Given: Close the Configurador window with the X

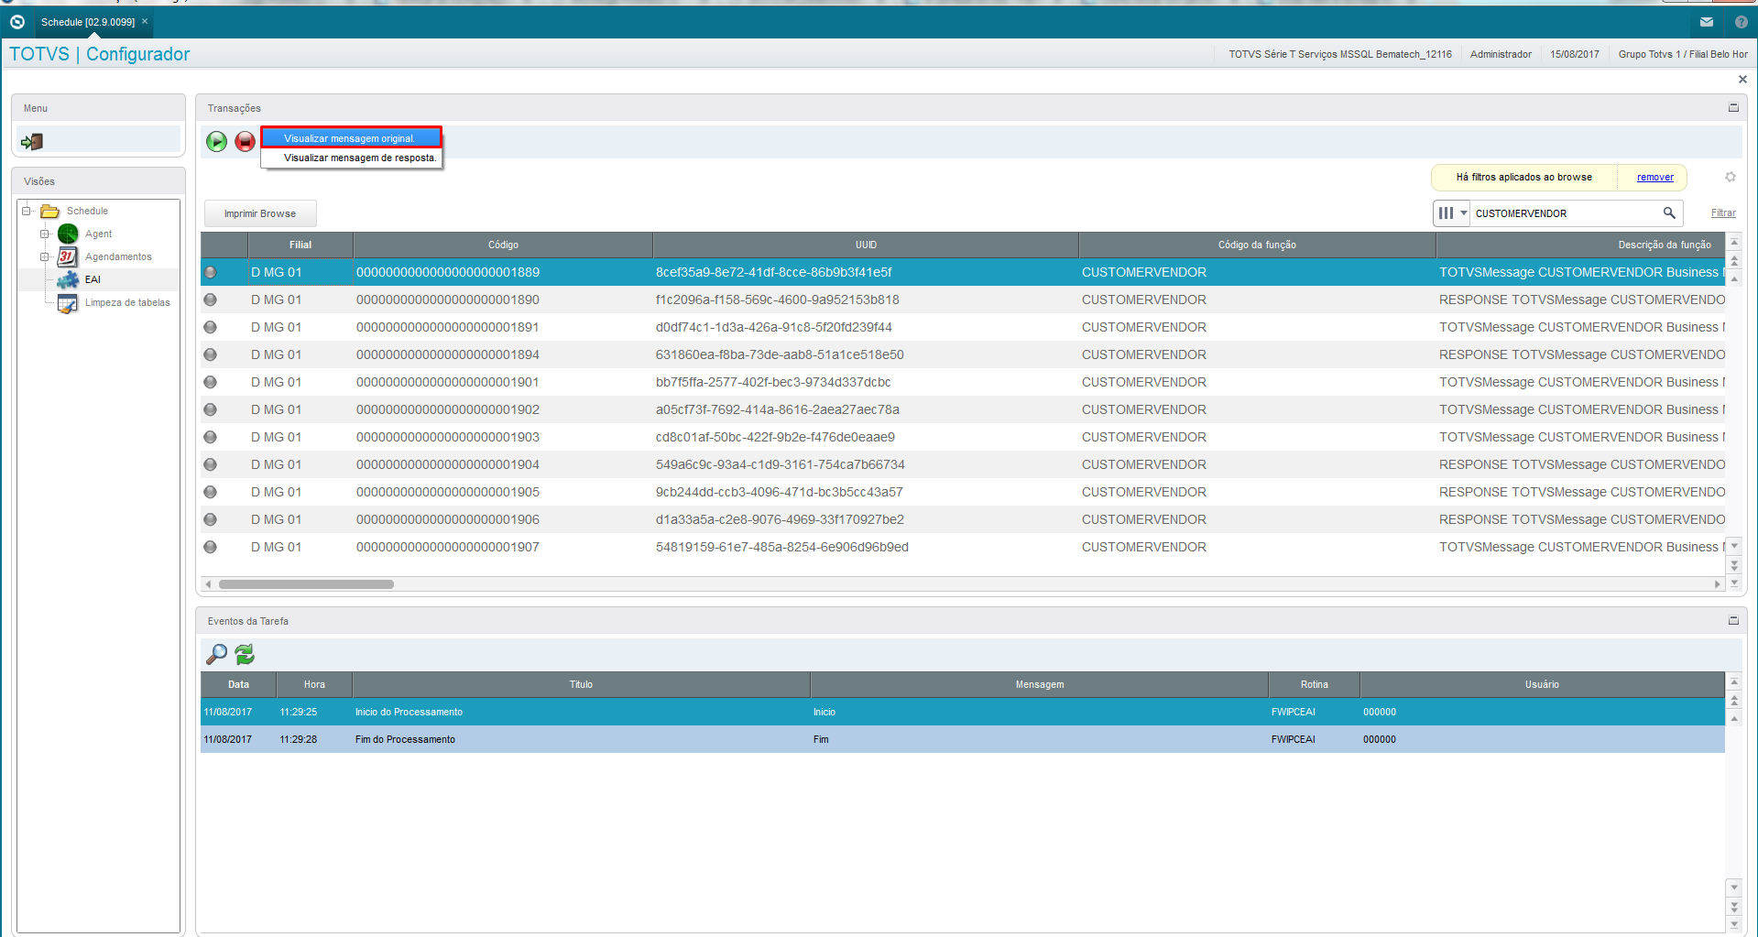Looking at the screenshot, I should (x=1742, y=80).
